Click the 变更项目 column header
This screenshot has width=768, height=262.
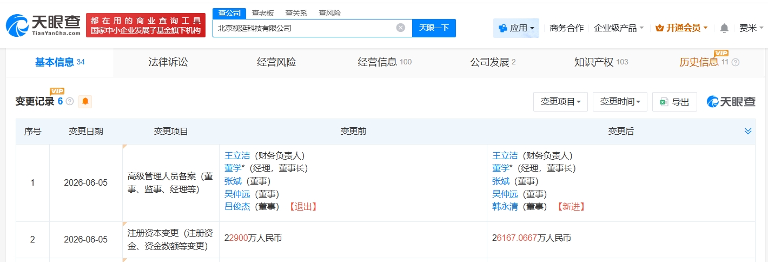tap(171, 132)
